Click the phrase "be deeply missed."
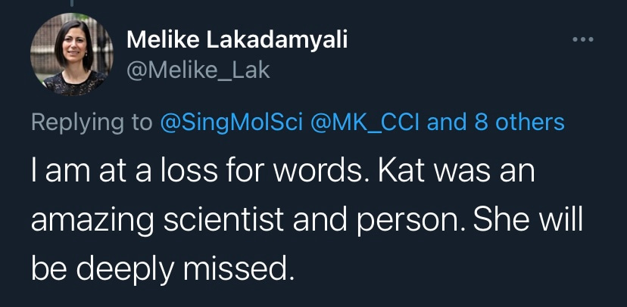Viewport: 627px width, 307px height. click(161, 268)
